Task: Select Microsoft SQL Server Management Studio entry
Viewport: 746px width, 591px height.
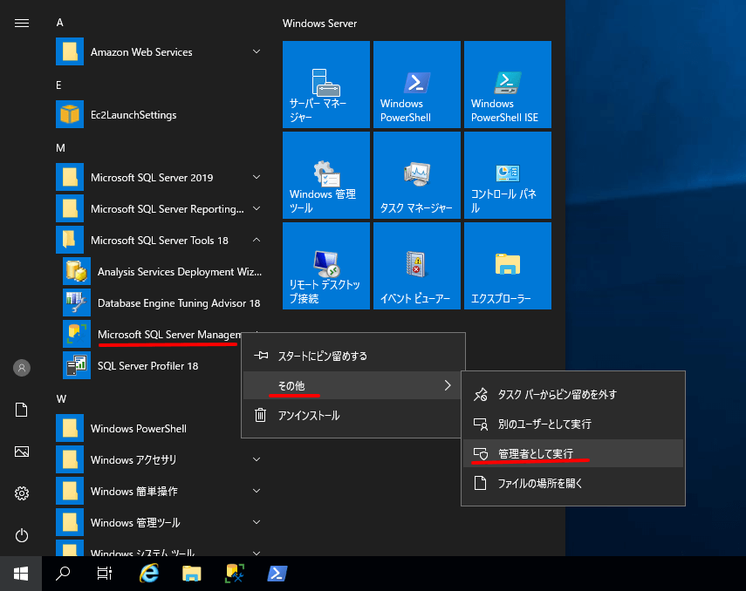Action: (x=152, y=334)
